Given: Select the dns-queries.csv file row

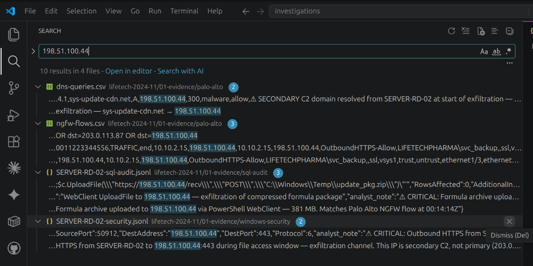Looking at the screenshot, I should point(275,87).
